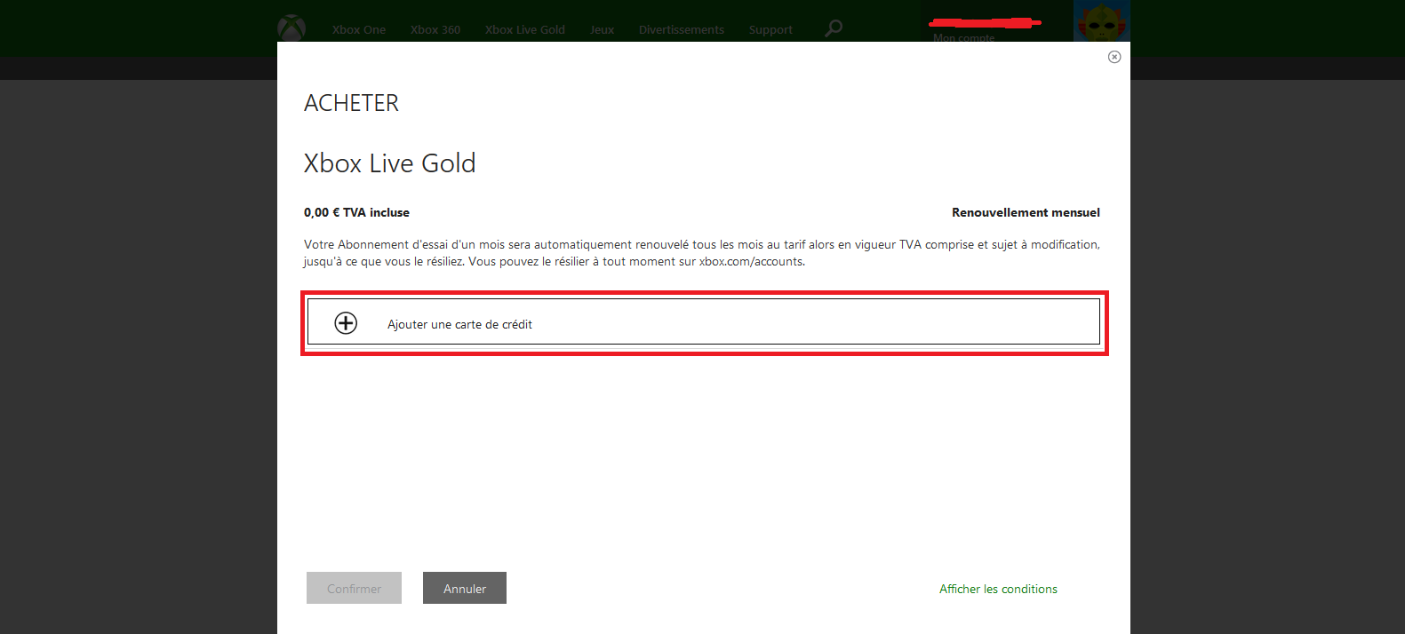Click Renouvellement mensuel label
Image resolution: width=1405 pixels, height=634 pixels.
tap(1026, 212)
